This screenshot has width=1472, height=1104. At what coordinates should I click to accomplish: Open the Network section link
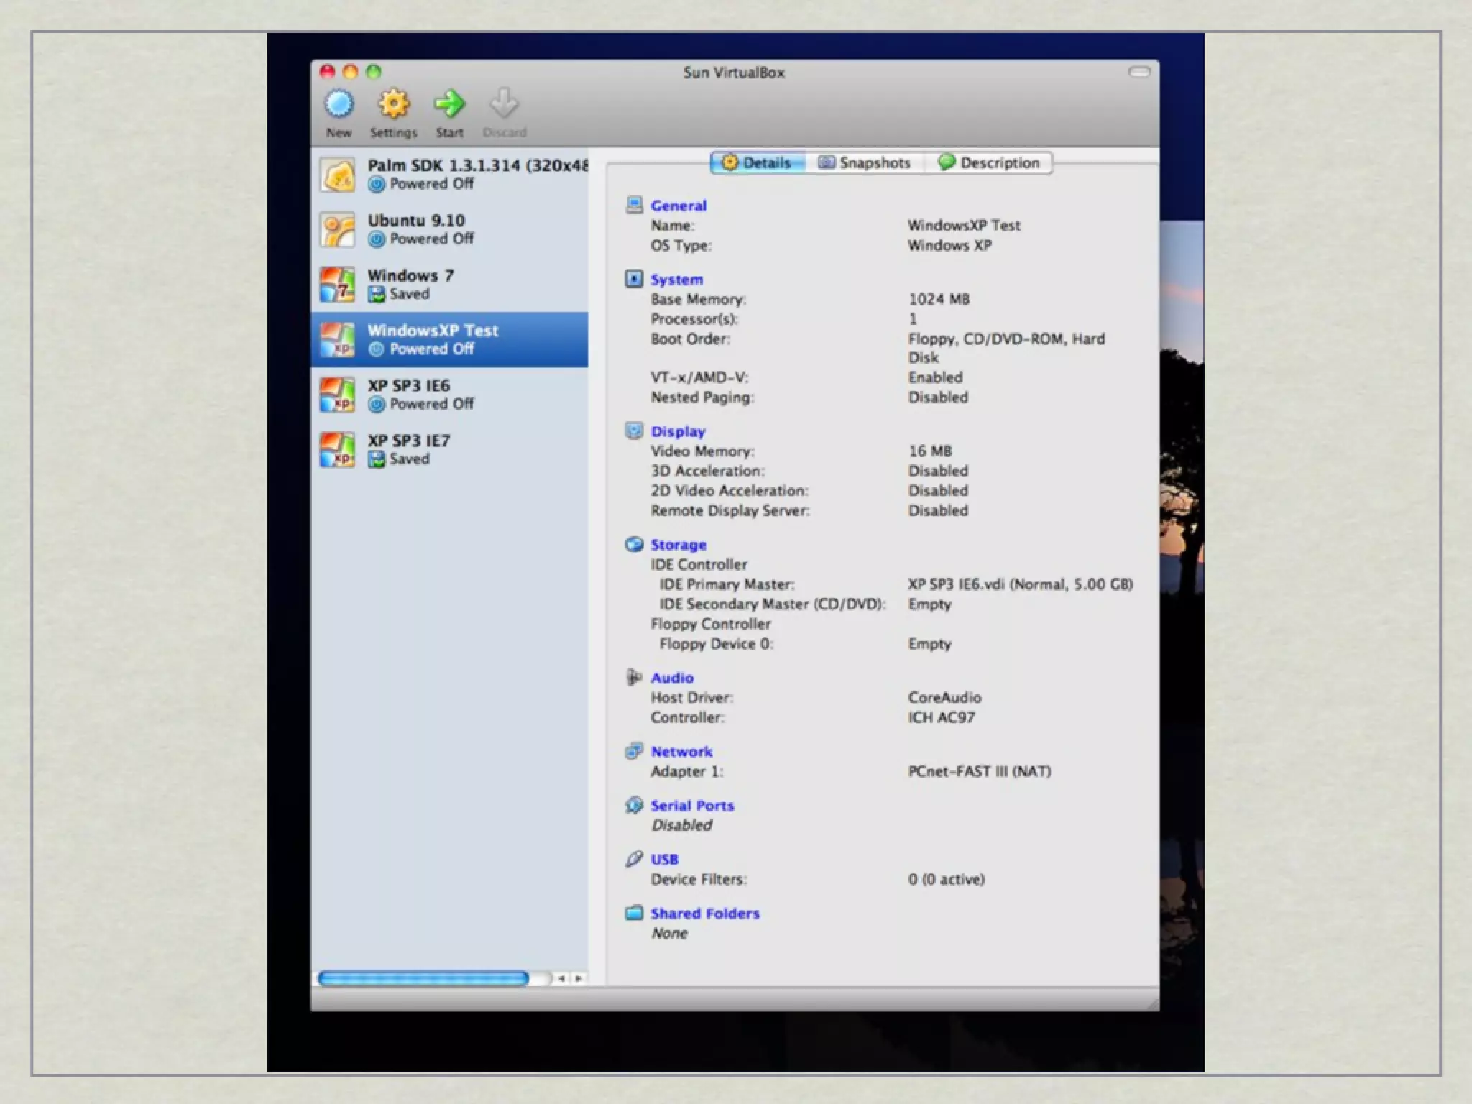point(681,752)
